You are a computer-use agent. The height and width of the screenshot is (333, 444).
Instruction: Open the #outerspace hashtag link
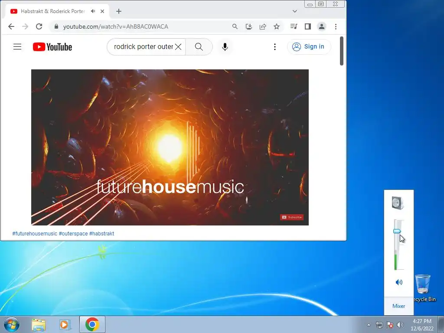click(73, 234)
